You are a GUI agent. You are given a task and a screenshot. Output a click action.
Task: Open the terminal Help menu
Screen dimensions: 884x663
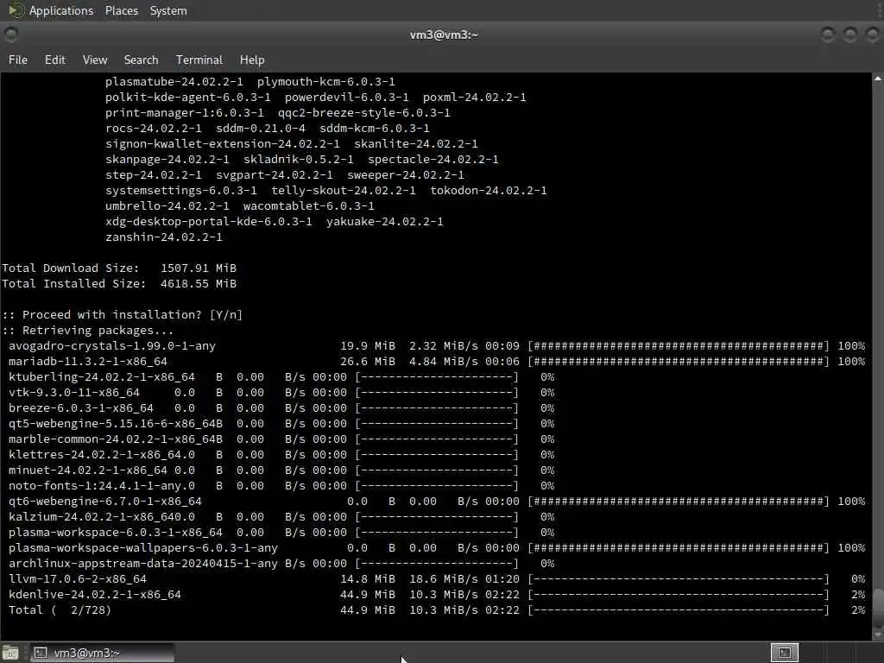click(x=252, y=60)
